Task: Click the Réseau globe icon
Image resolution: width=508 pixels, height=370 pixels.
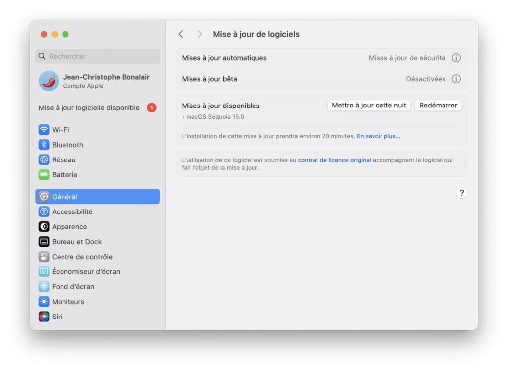Action: pos(44,160)
